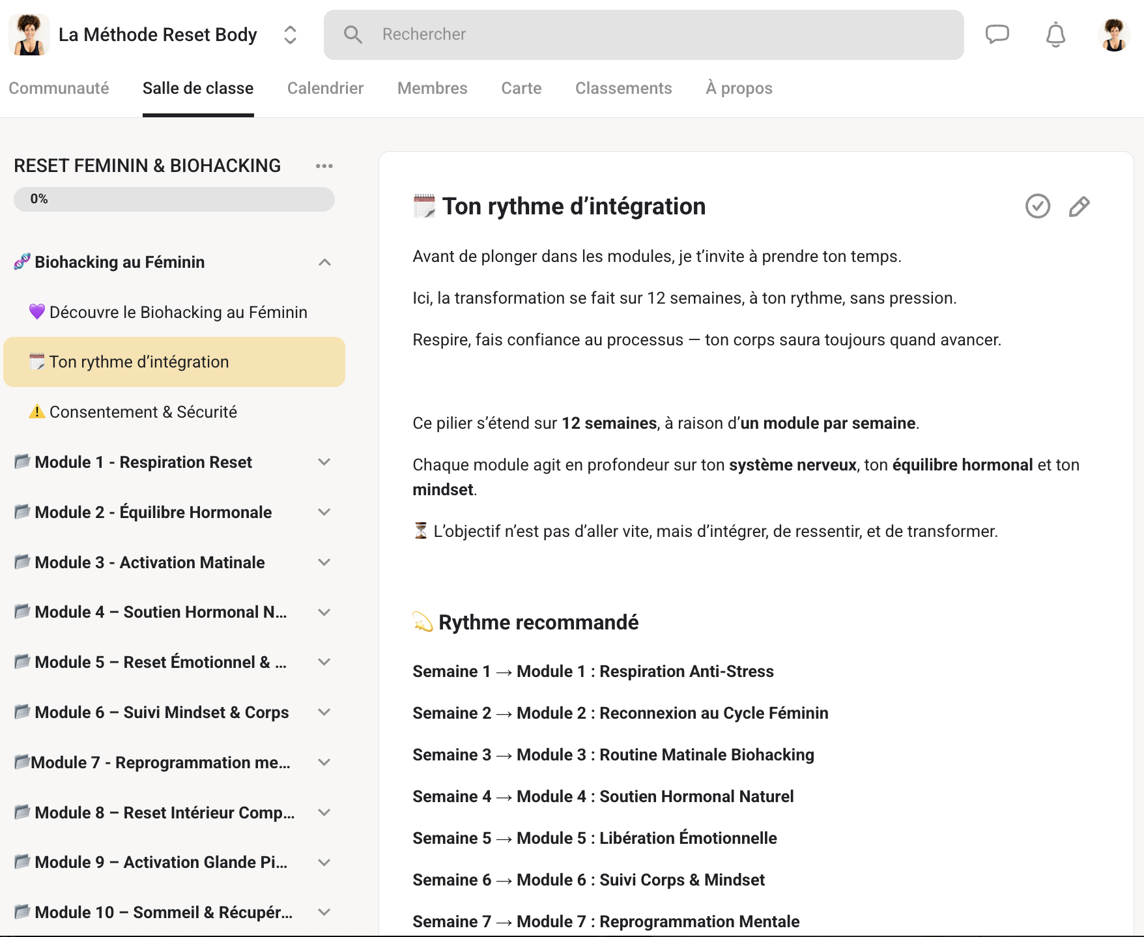1144x937 pixels.
Task: Open the Calendrier tab
Action: pos(325,88)
